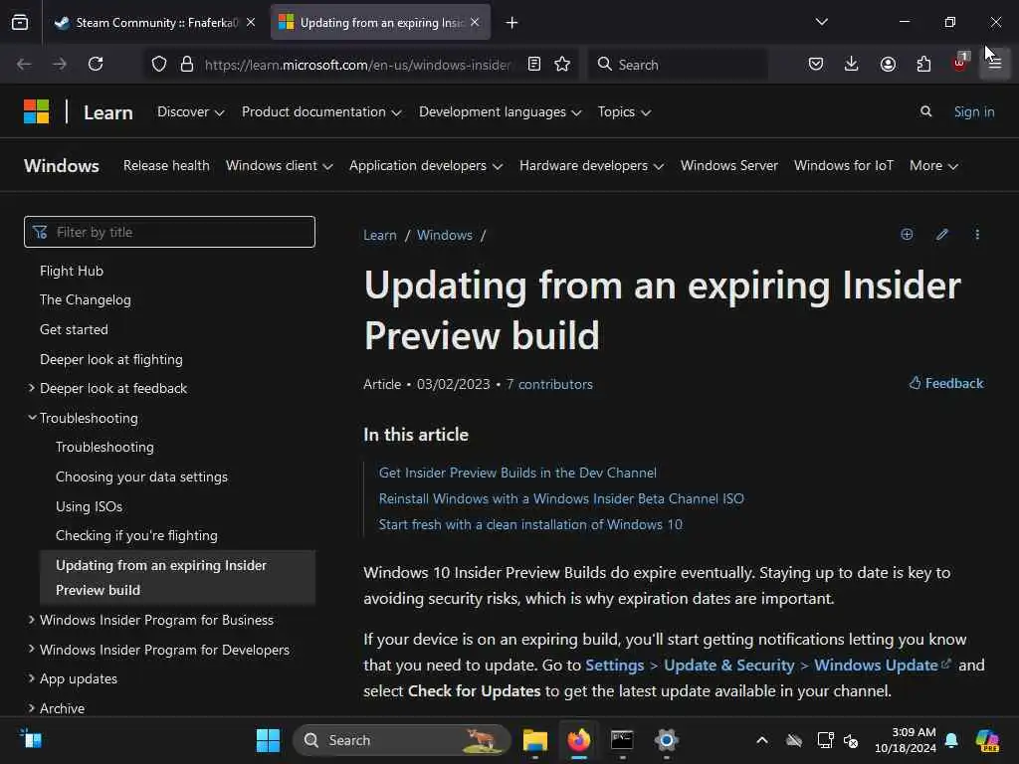Expand the App updates node

click(x=31, y=678)
